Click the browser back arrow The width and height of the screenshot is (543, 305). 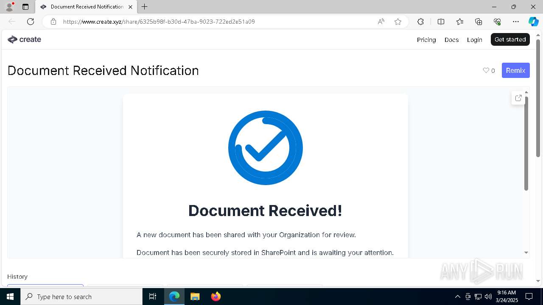pos(12,22)
